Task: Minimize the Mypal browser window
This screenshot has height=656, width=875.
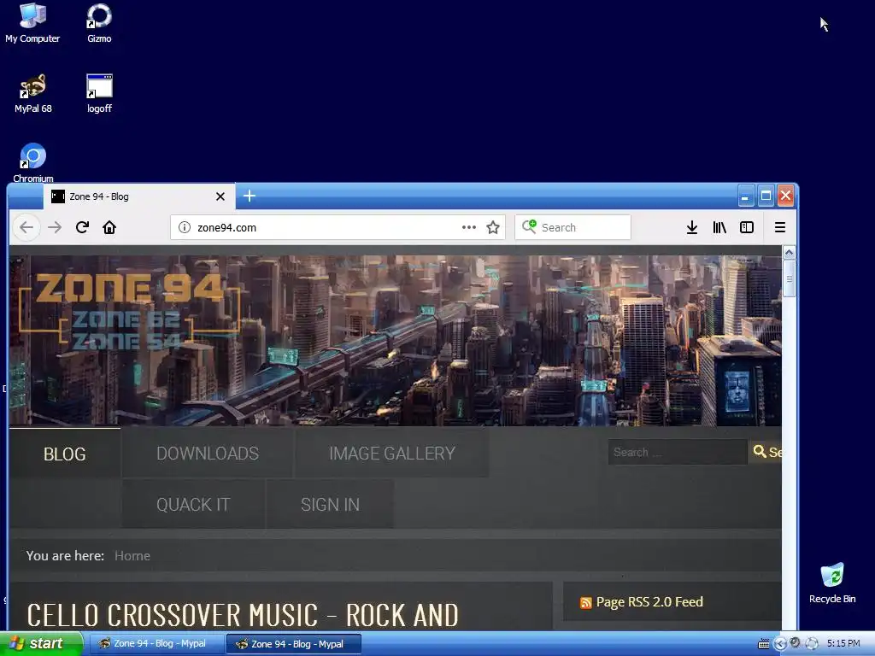Action: click(745, 196)
